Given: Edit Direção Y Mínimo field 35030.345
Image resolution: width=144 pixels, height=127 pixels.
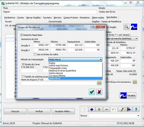Looking at the screenshot, I should tap(42, 50).
